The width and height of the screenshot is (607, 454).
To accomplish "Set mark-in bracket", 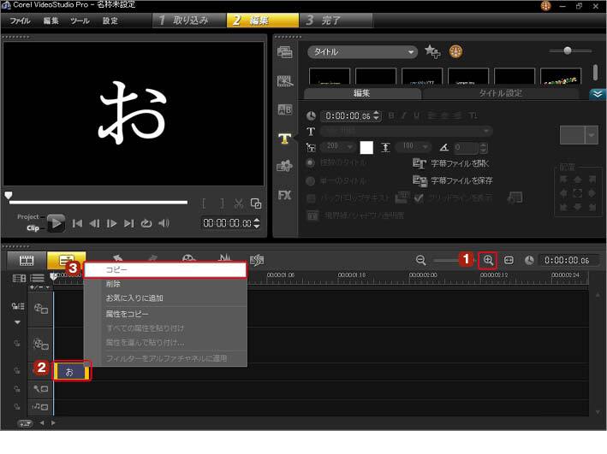I will pyautogui.click(x=204, y=203).
